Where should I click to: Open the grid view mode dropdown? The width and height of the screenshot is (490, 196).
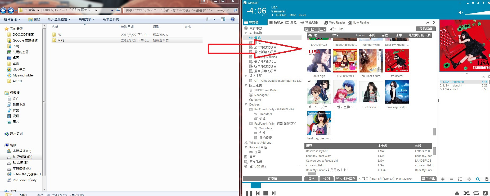point(314,29)
